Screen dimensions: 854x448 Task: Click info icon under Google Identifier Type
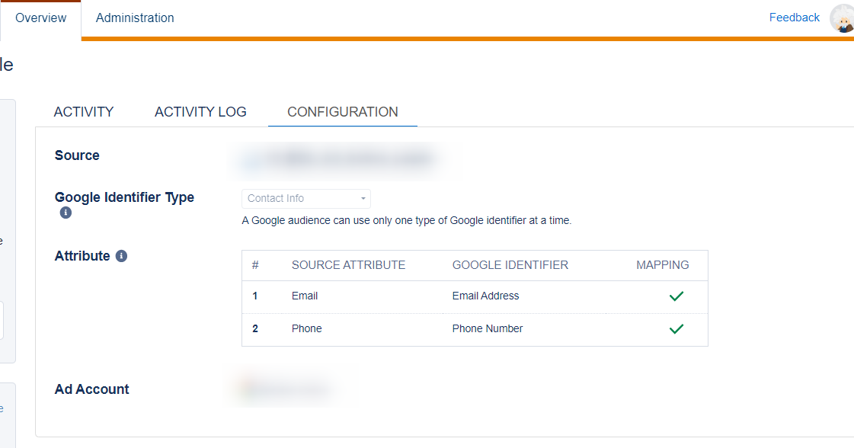click(x=66, y=213)
